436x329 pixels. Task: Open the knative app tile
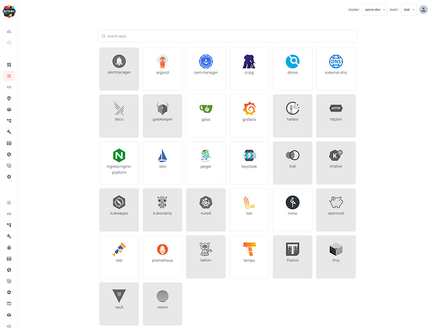(x=336, y=163)
